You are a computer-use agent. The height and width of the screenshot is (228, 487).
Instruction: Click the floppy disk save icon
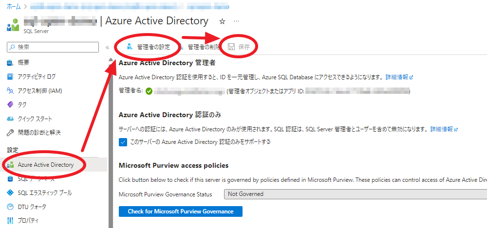click(231, 47)
